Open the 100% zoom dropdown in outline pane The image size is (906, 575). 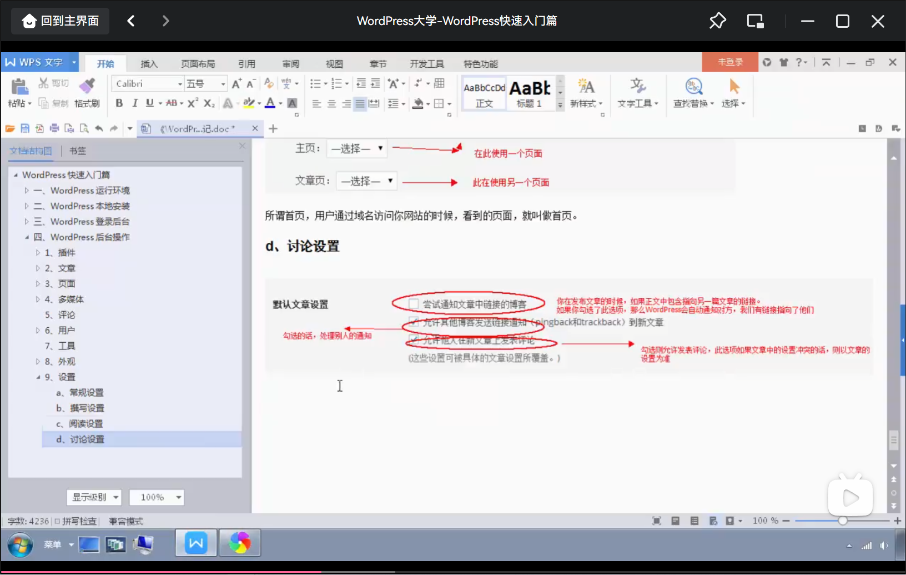157,497
